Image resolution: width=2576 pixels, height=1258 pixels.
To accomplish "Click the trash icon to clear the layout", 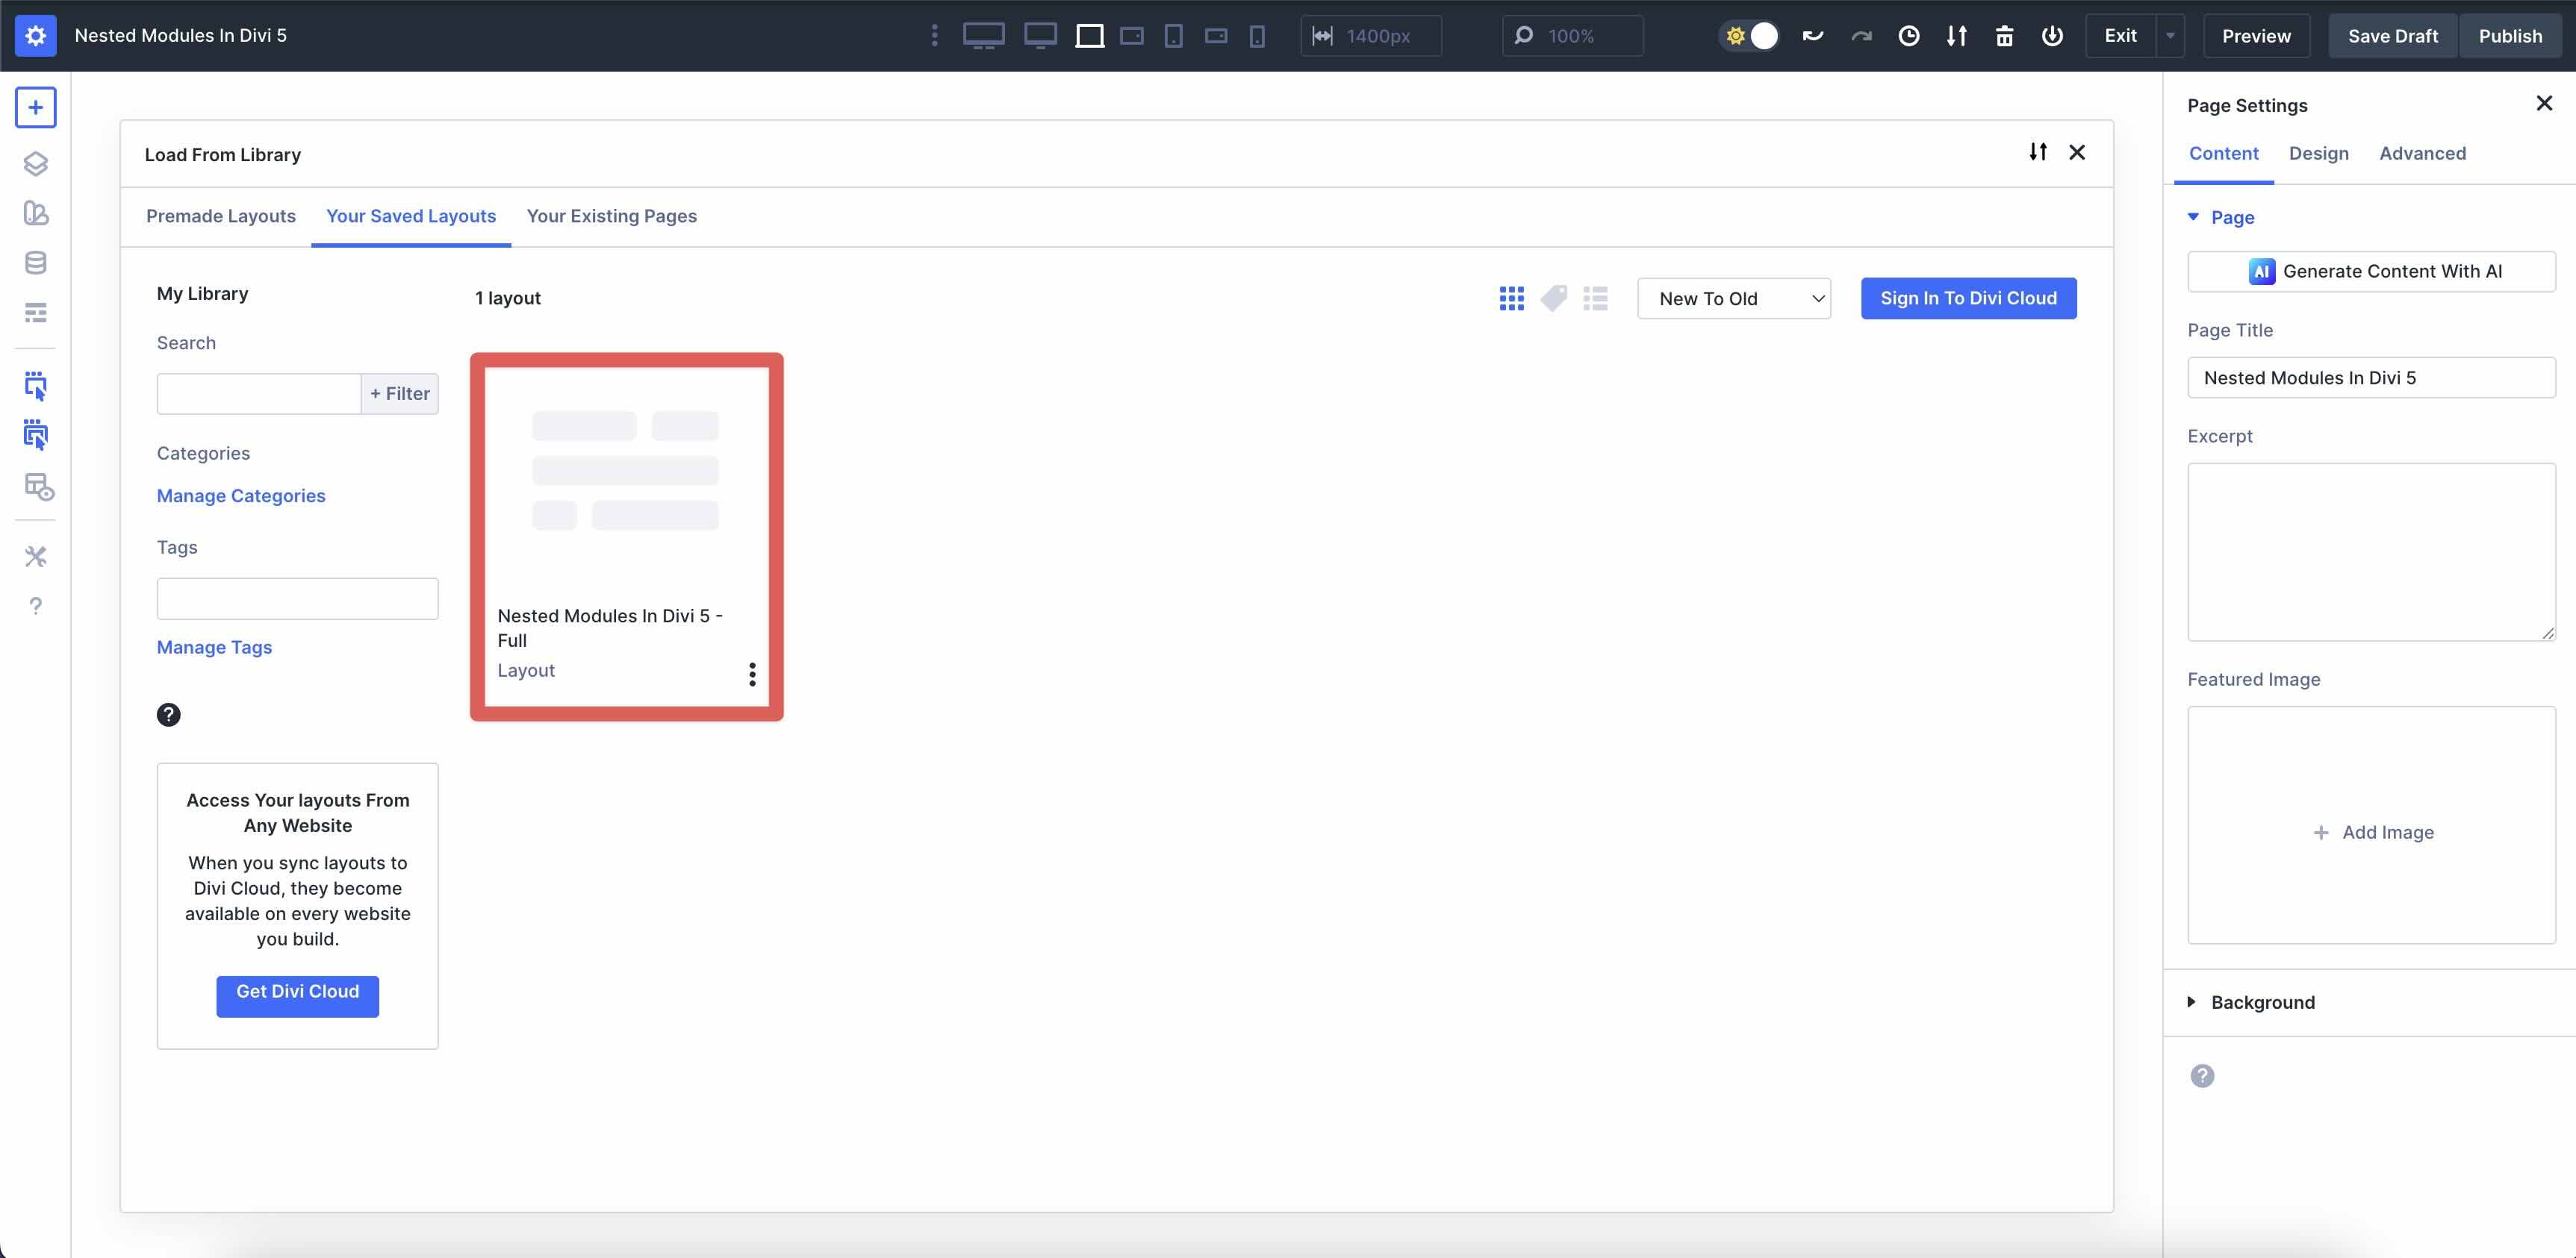I will tap(2005, 35).
